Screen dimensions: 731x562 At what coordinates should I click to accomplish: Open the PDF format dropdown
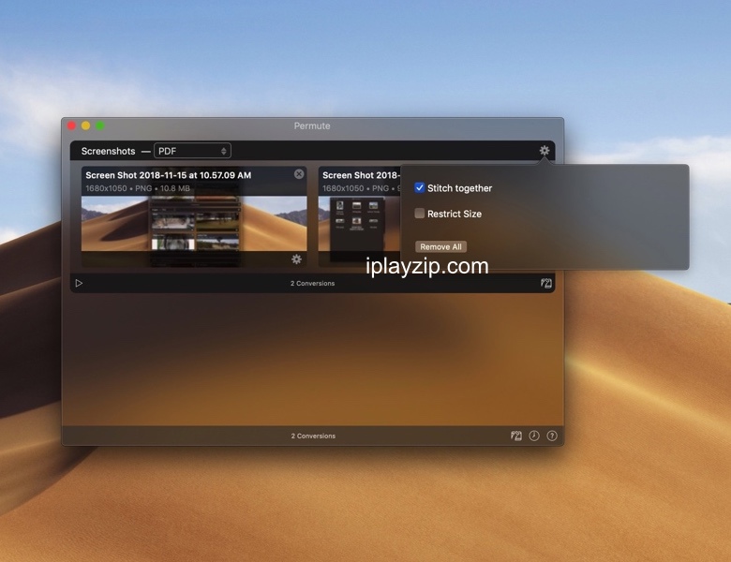[192, 151]
